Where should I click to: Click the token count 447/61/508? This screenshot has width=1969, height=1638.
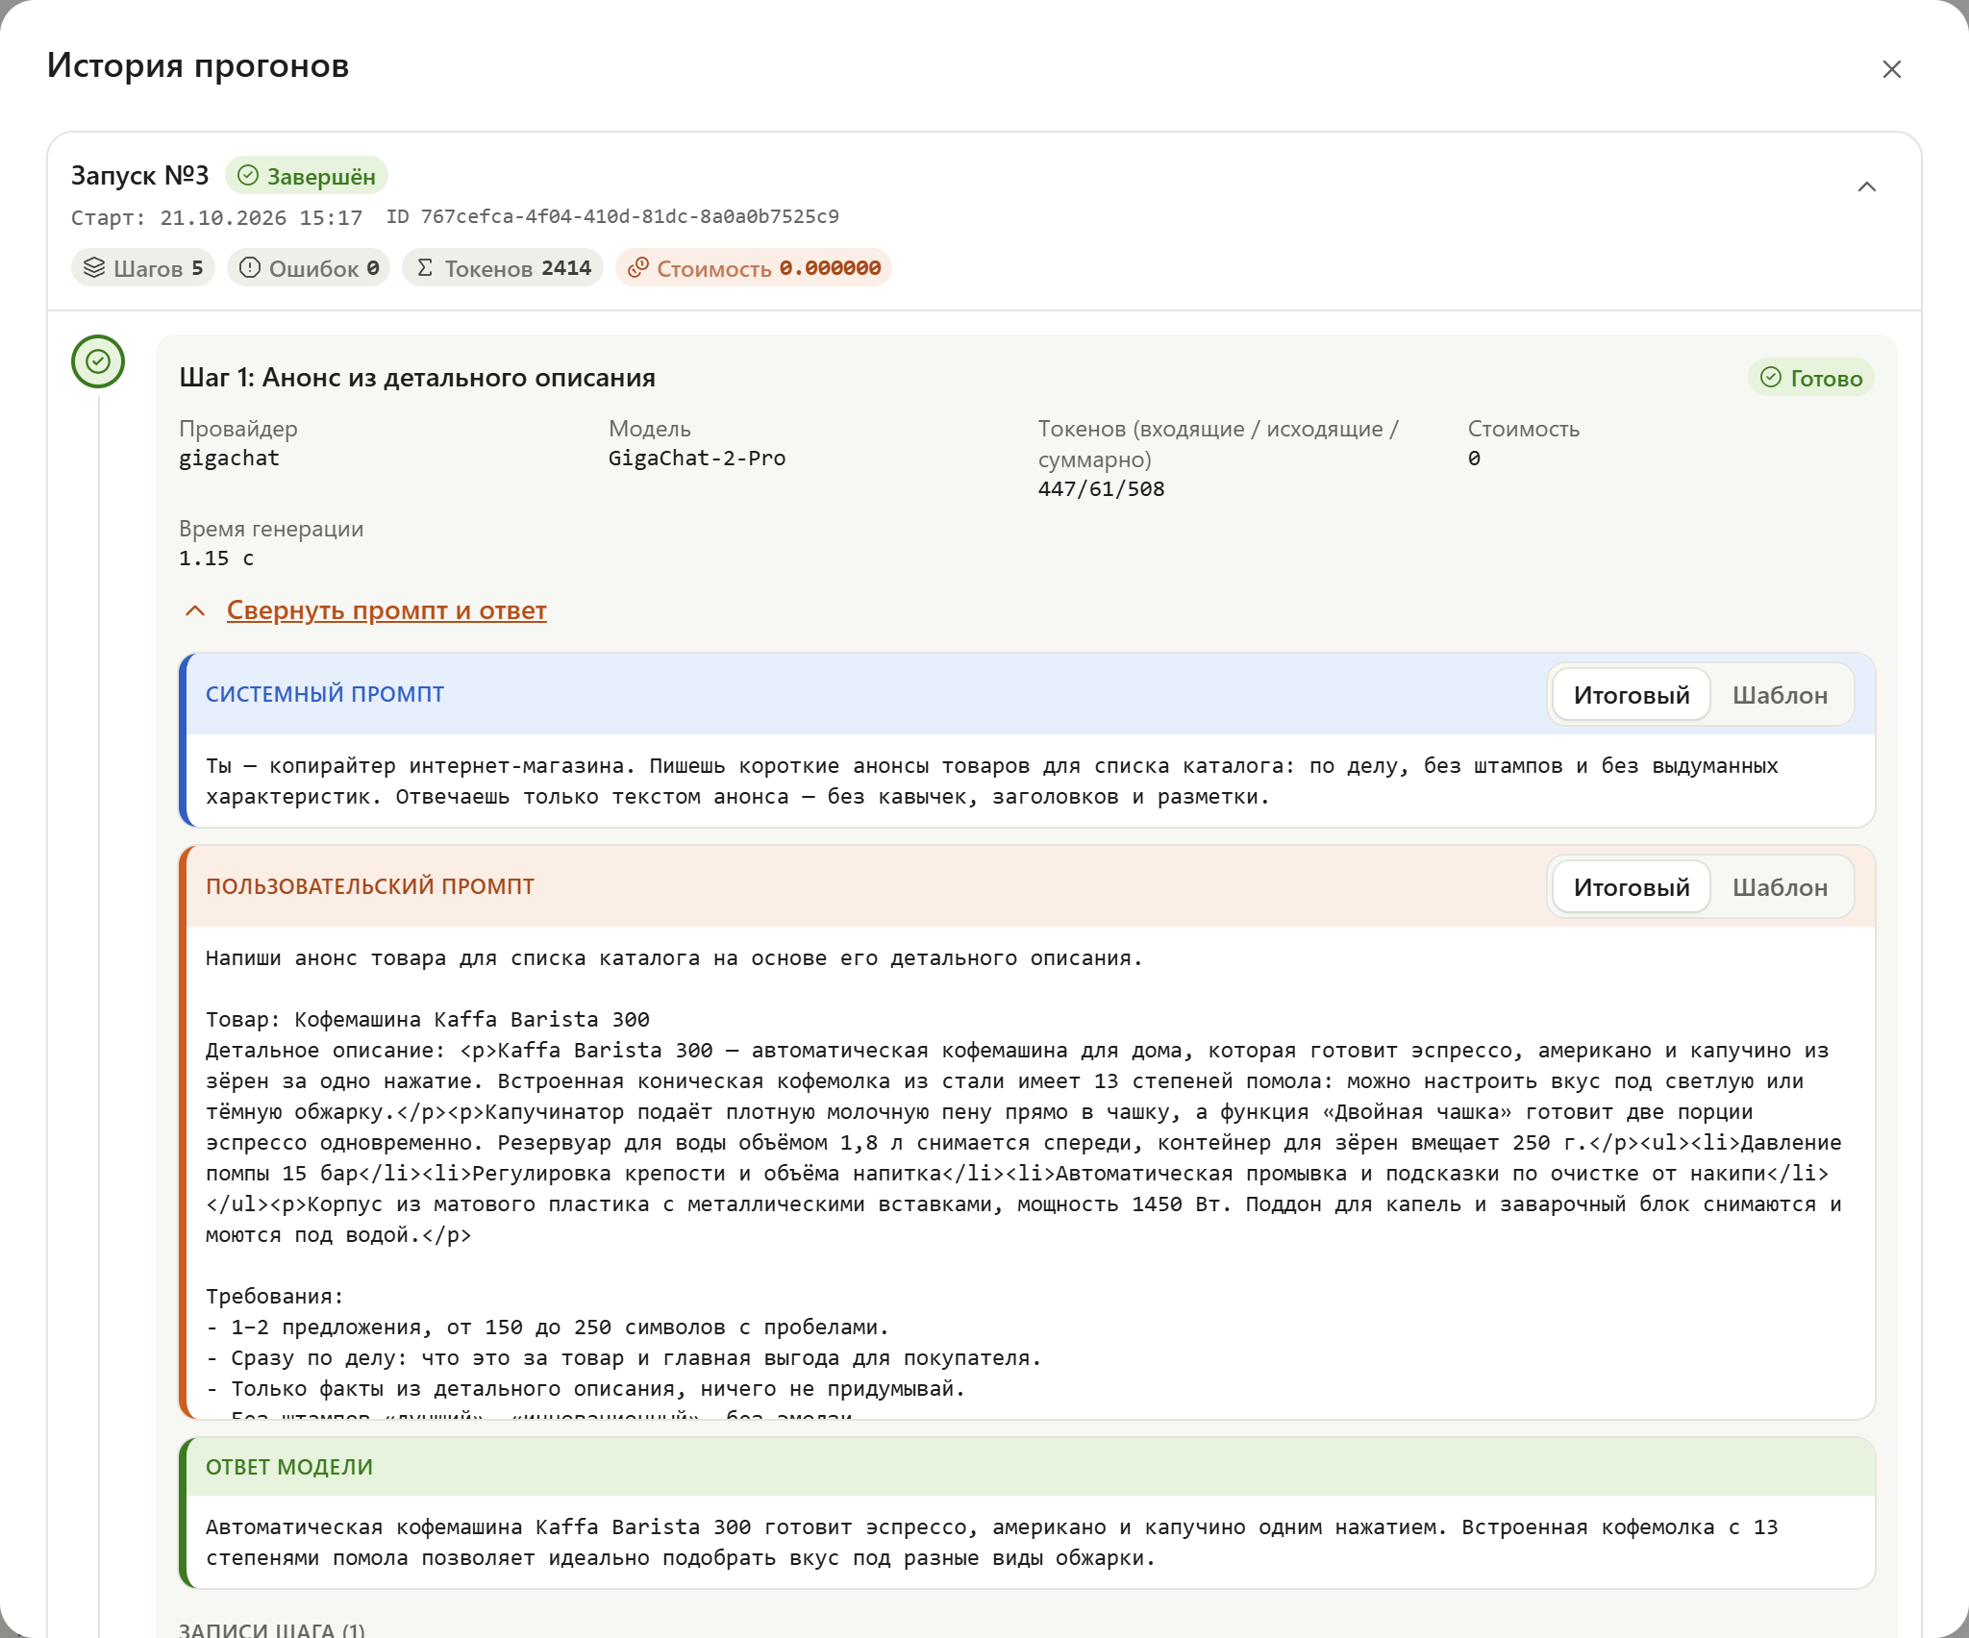[1101, 489]
